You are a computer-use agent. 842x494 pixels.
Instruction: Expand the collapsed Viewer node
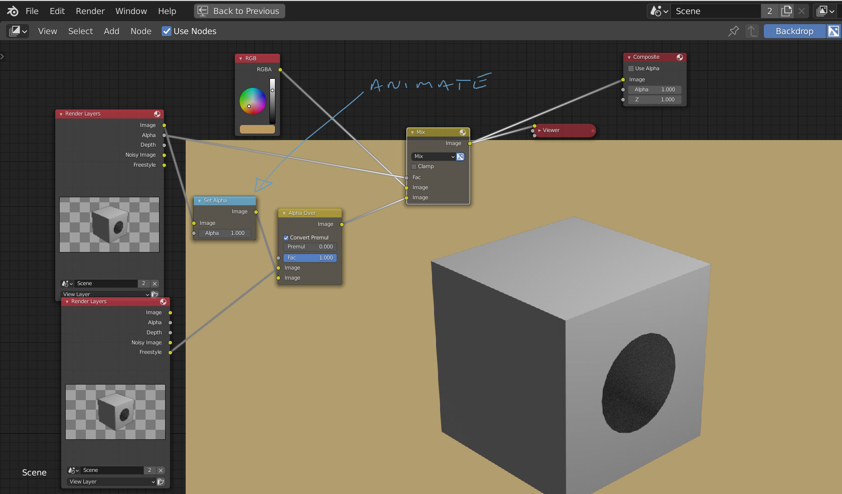tap(539, 131)
